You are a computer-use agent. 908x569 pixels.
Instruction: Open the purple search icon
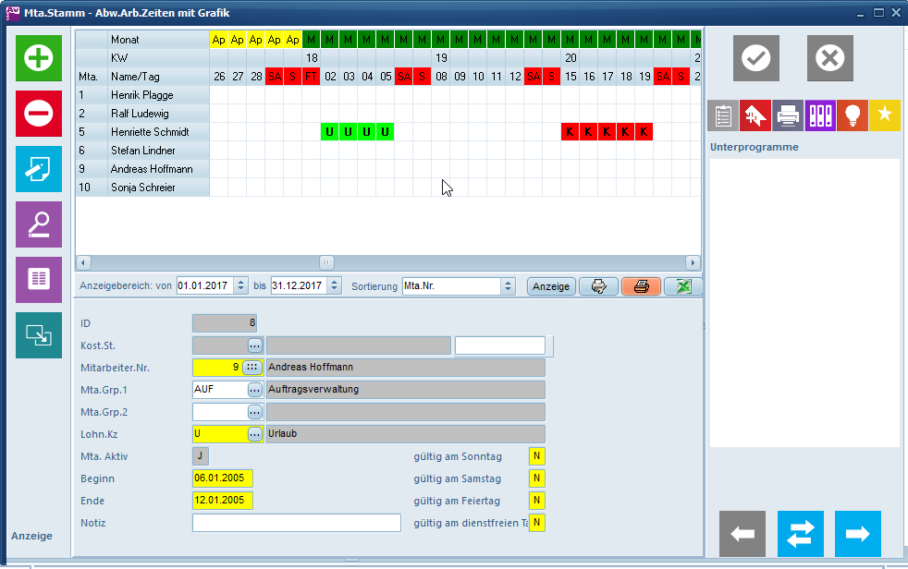point(39,224)
